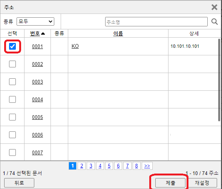The image size is (222, 189).
Task: Go to page 8
Action: click(136, 166)
